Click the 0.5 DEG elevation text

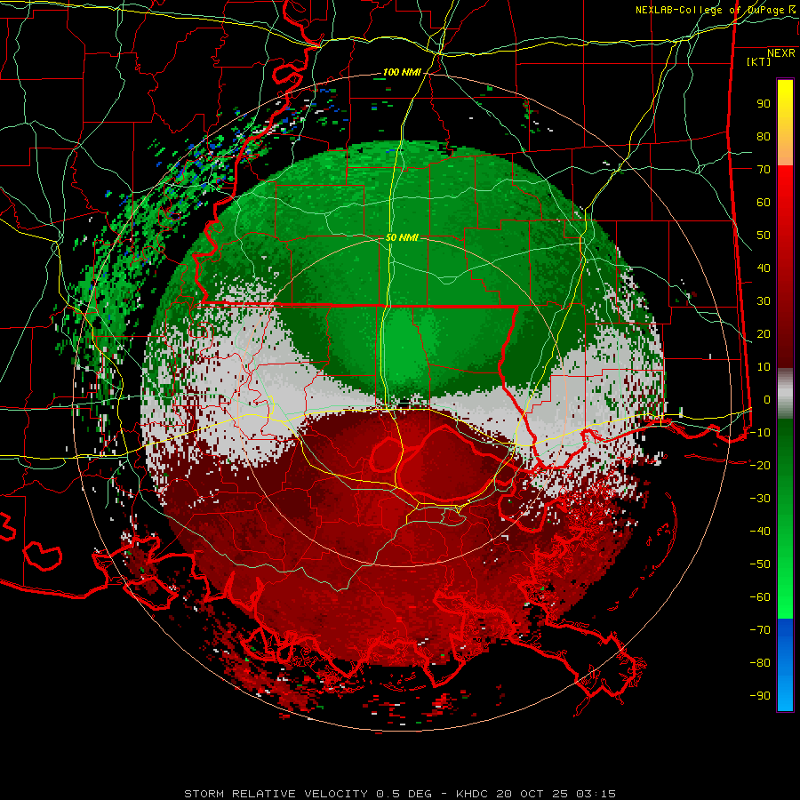coord(404,794)
